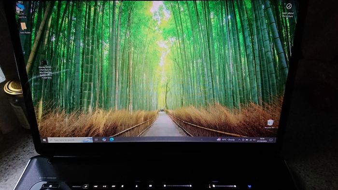Open the Windows Start menu
The image size is (338, 190).
(44, 140)
